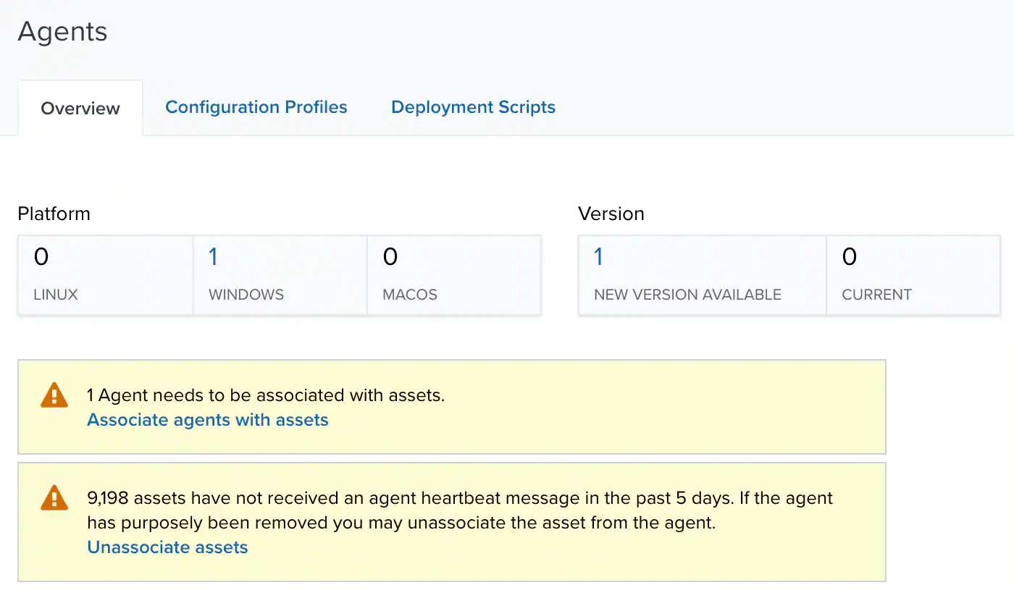Click the CURRENT version label
The width and height of the screenshot is (1014, 598).
click(x=876, y=295)
